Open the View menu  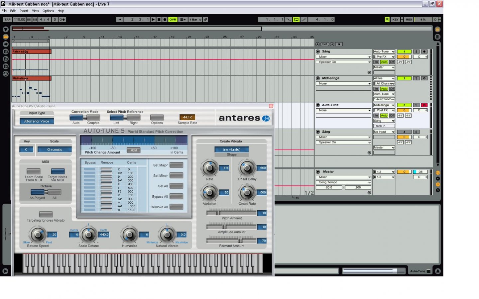pos(36,11)
